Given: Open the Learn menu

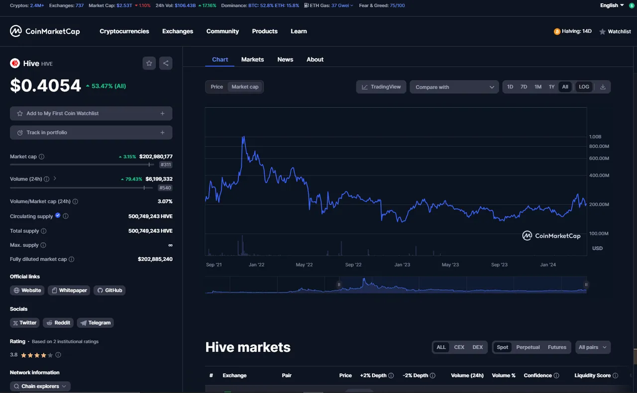Looking at the screenshot, I should (x=299, y=31).
